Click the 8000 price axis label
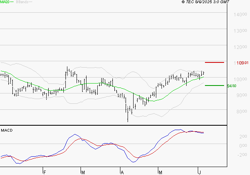250x175 pixels. point(242,111)
